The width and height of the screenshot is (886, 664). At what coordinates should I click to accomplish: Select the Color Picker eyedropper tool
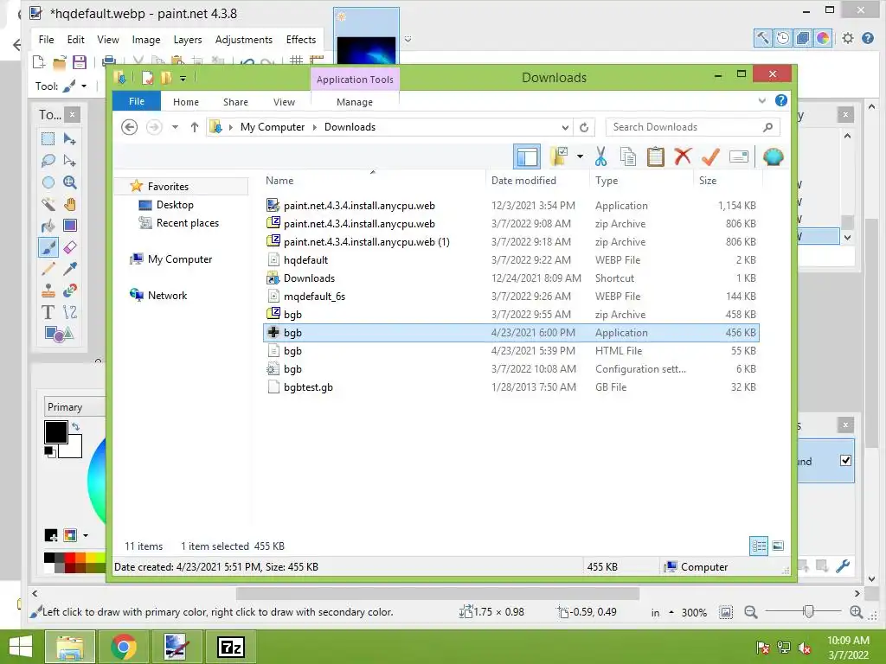pyautogui.click(x=69, y=269)
